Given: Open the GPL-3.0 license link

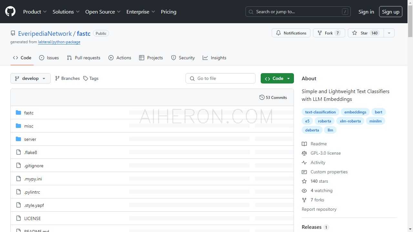Looking at the screenshot, I should [x=326, y=153].
